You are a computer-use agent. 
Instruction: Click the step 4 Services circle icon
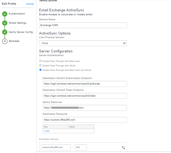click(4, 41)
